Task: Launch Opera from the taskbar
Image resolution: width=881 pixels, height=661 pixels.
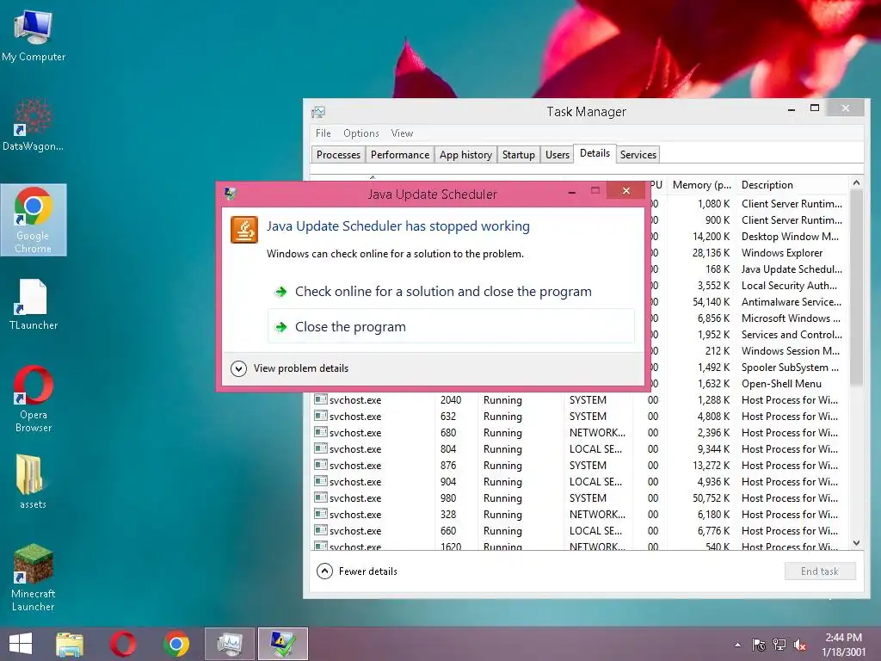Action: (x=122, y=644)
